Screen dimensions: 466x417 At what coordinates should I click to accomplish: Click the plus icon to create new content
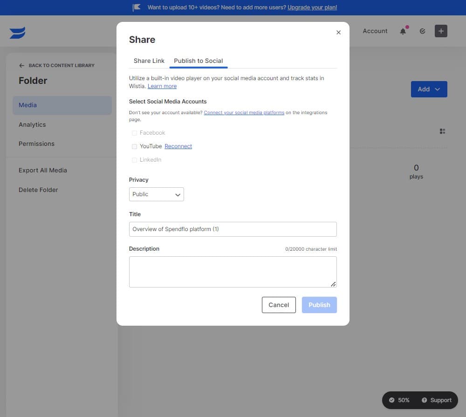click(441, 31)
